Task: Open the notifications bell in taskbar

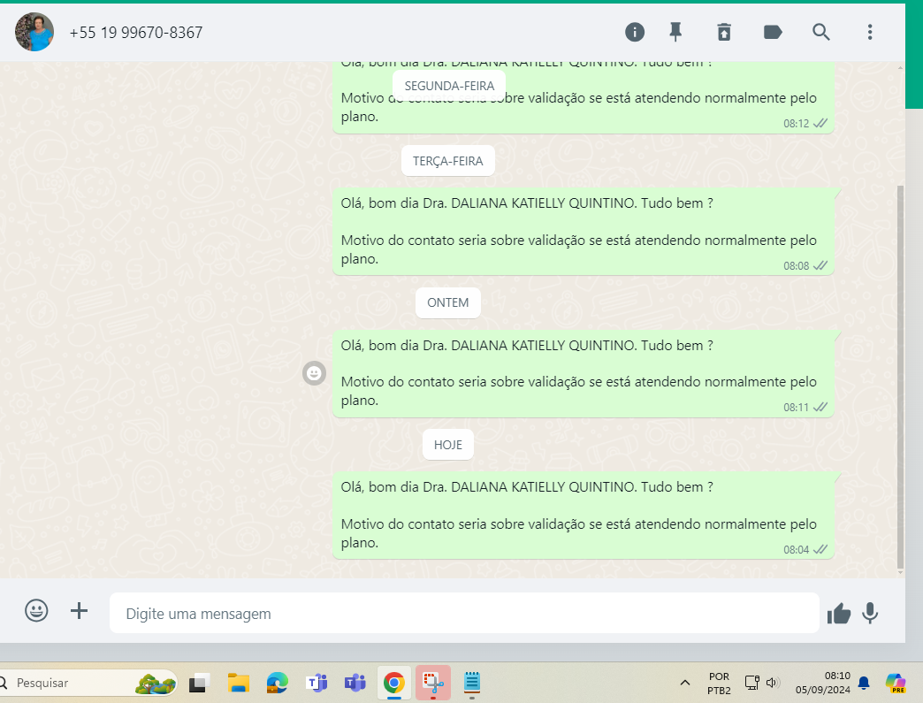Action: [x=864, y=683]
